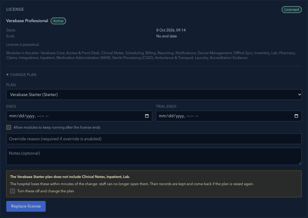Screen dimensions: 308x218
Task: Click the Replace license button
Action: [26, 206]
